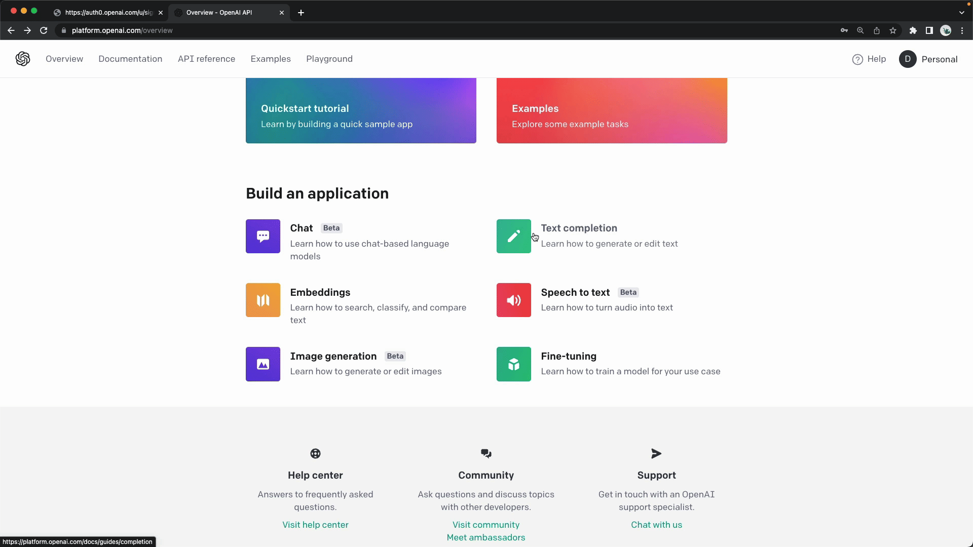Expand the tab search chevron
This screenshot has height=547, width=973.
click(x=962, y=13)
